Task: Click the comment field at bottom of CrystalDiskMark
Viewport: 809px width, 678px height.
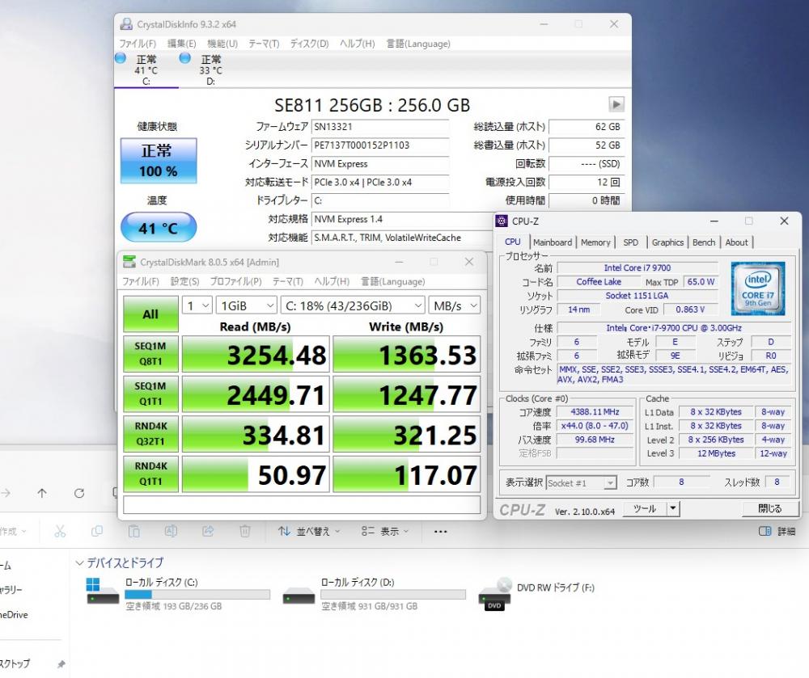Action: (x=302, y=504)
